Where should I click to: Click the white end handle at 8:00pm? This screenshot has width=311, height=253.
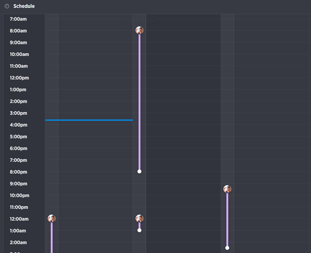139,171
